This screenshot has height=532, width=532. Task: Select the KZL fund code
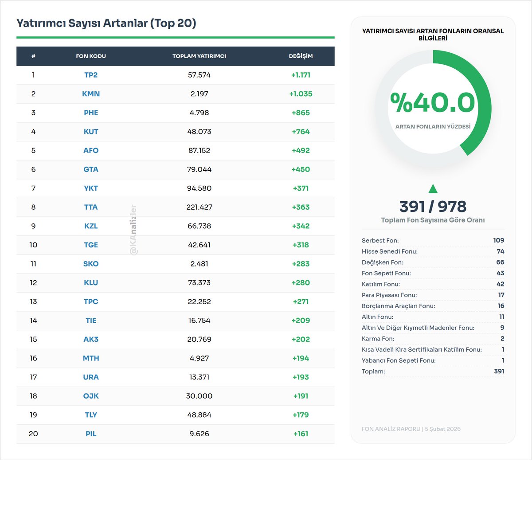coord(91,226)
